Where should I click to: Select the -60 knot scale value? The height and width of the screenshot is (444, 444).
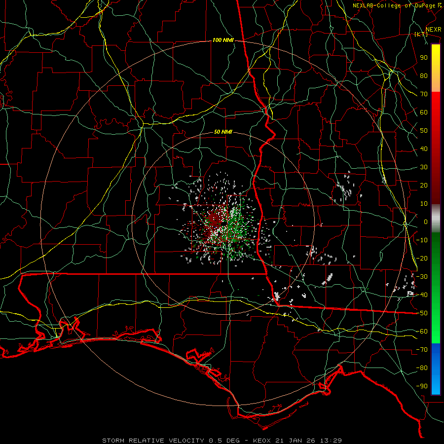tap(422, 332)
